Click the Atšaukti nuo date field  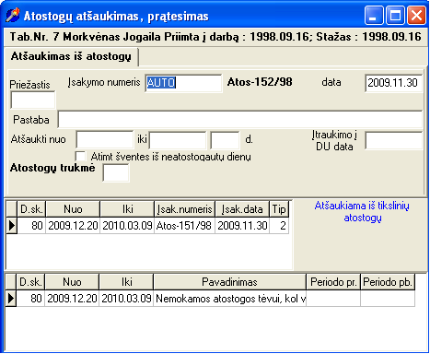tap(105, 140)
